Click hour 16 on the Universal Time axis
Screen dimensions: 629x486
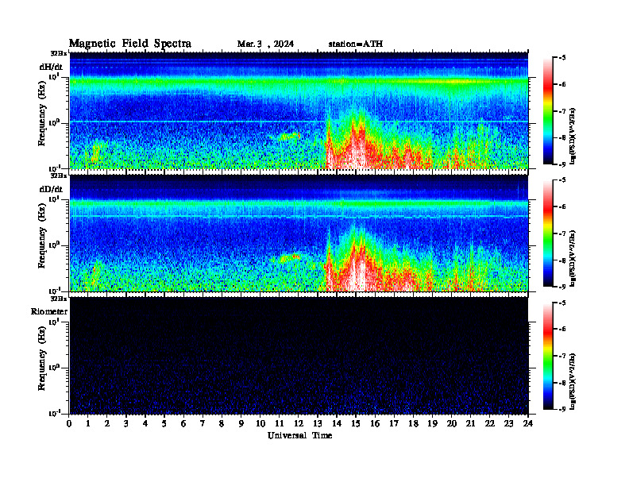[x=375, y=423]
